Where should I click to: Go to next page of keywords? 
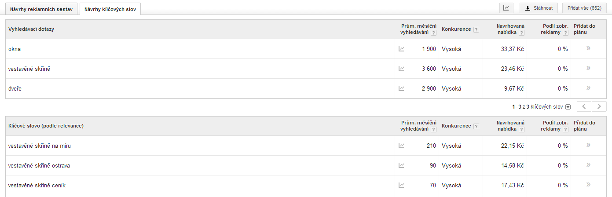[x=599, y=106]
